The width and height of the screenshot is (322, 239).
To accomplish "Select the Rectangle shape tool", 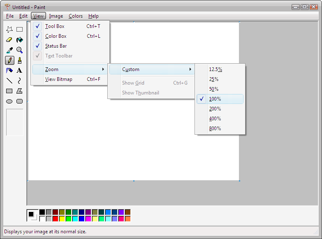I will point(9,91).
